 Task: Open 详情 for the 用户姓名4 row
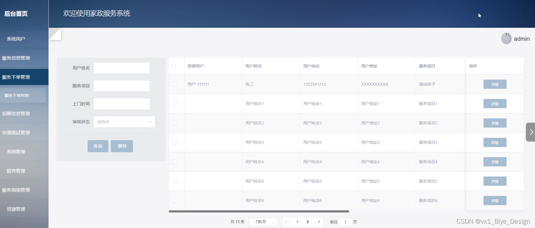(495, 162)
